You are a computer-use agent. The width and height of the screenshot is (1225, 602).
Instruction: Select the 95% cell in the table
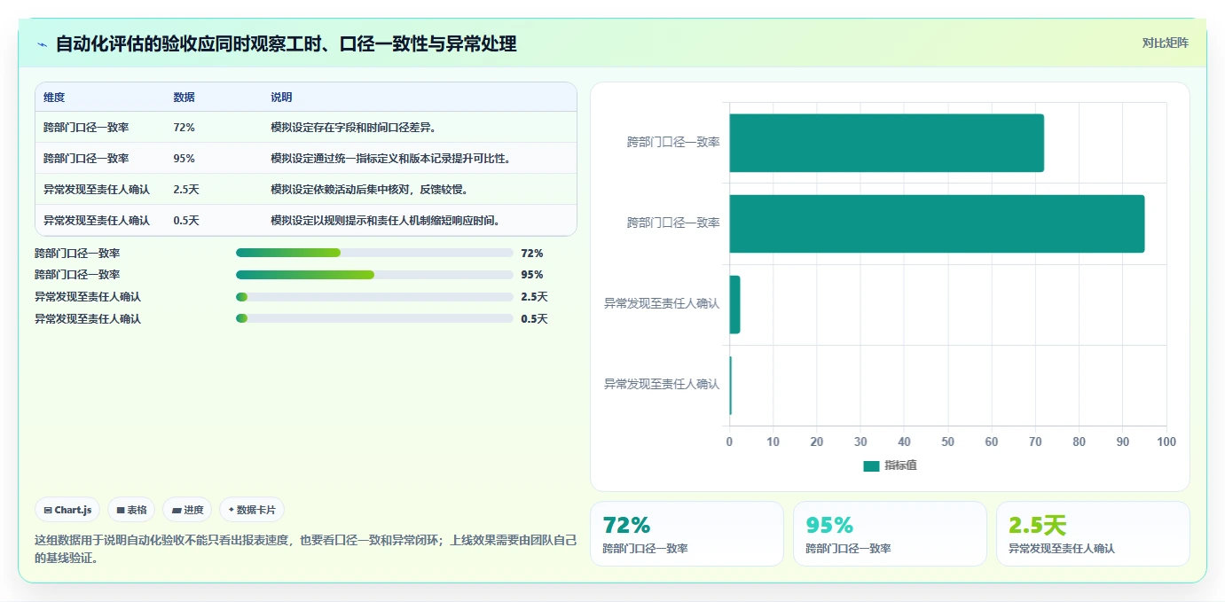(x=184, y=159)
